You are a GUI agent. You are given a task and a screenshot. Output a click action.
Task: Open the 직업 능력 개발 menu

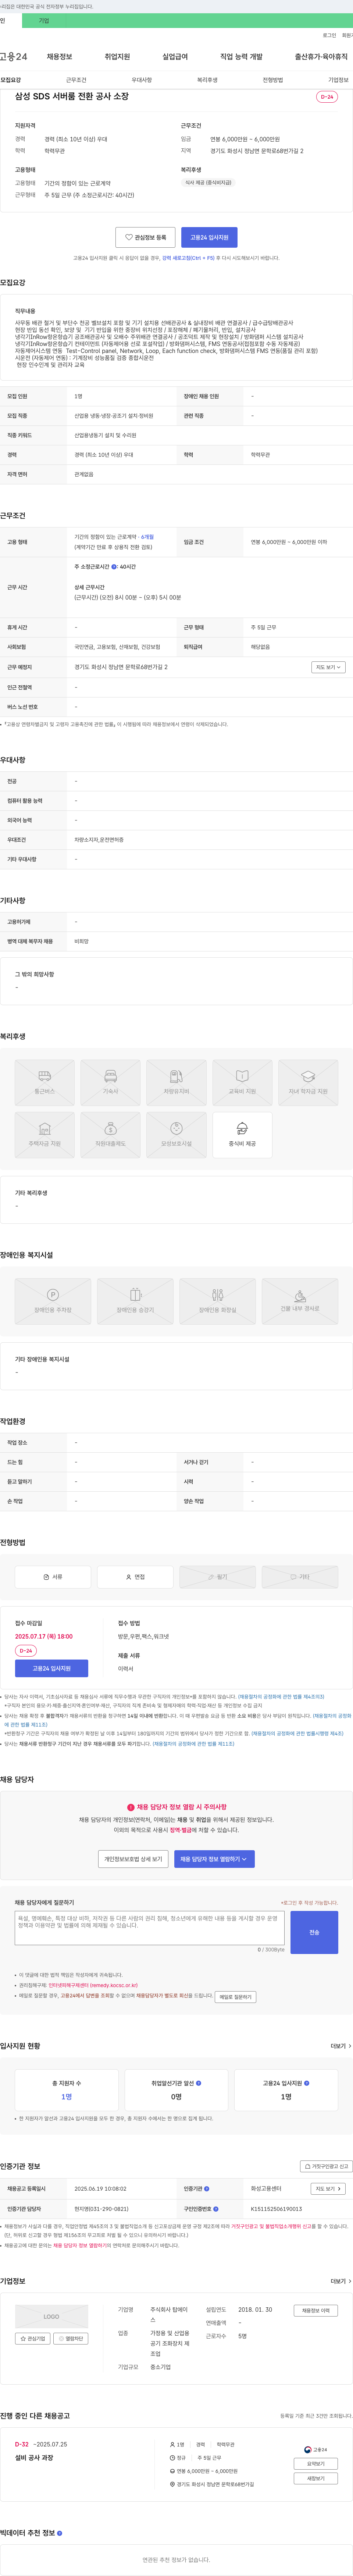click(241, 57)
